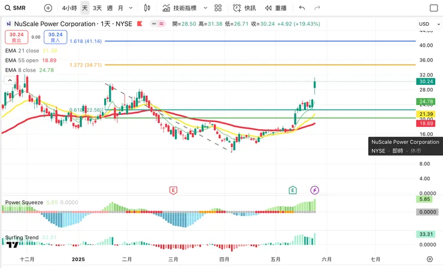Open the candlestick chart type selector
443x268 pixels.
pyautogui.click(x=147, y=8)
